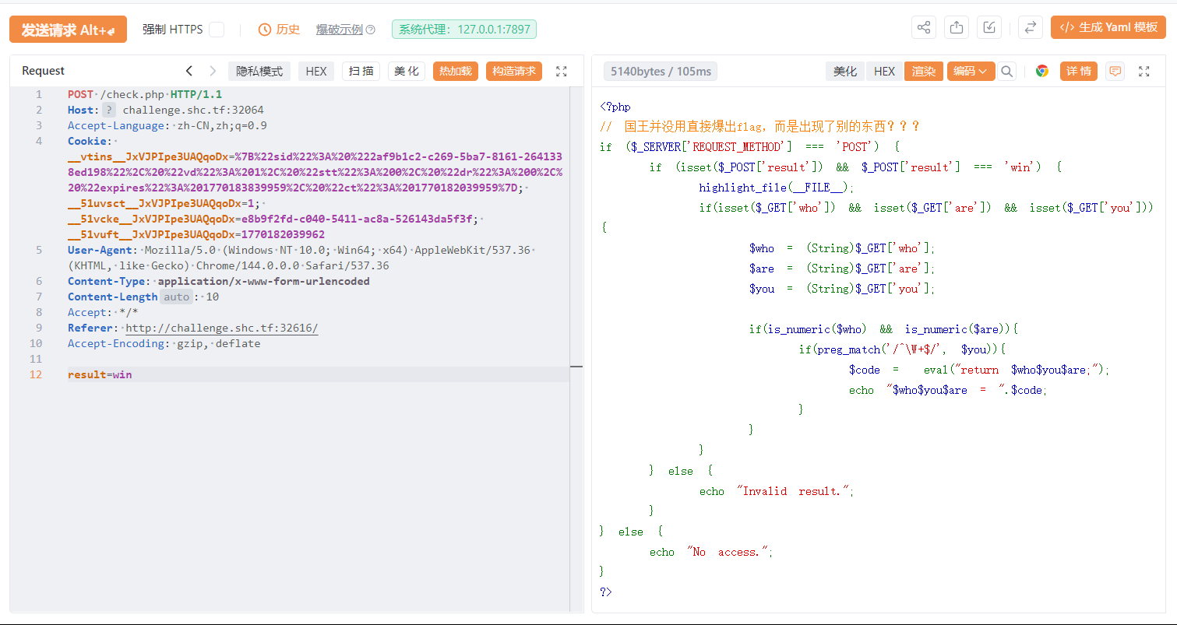Expand the Request panel to fullscreen

point(561,72)
